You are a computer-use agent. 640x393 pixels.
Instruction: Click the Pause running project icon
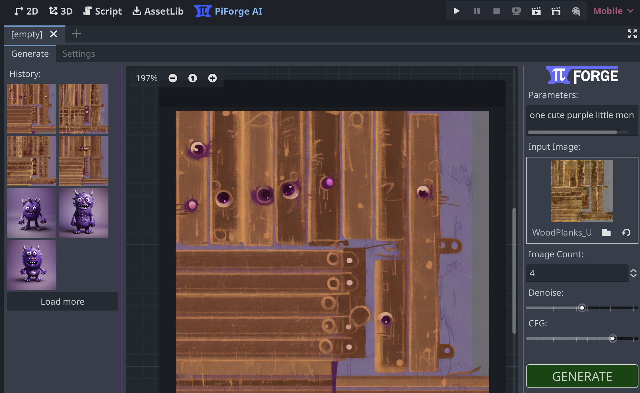476,11
